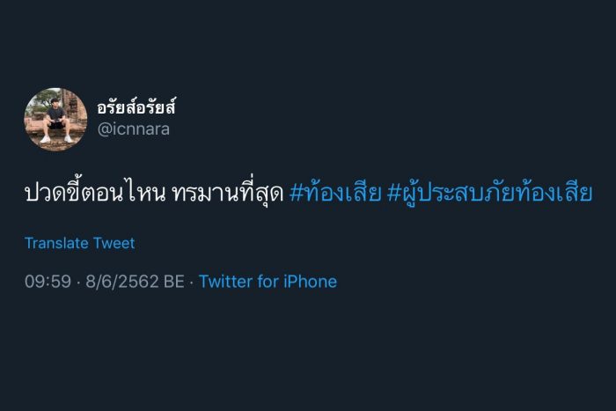The image size is (616, 411).
Task: Open the #ผู้ประสบภัยท้องเสีย hashtag
Action: click(489, 193)
